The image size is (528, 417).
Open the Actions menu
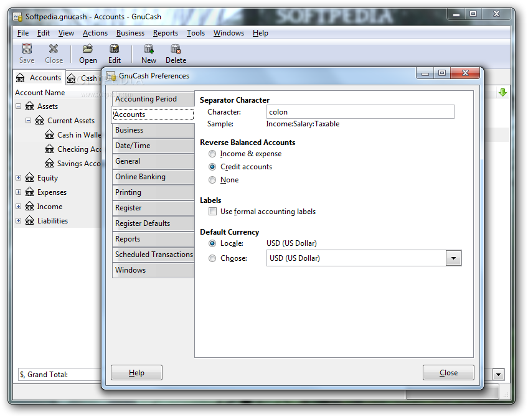click(95, 33)
